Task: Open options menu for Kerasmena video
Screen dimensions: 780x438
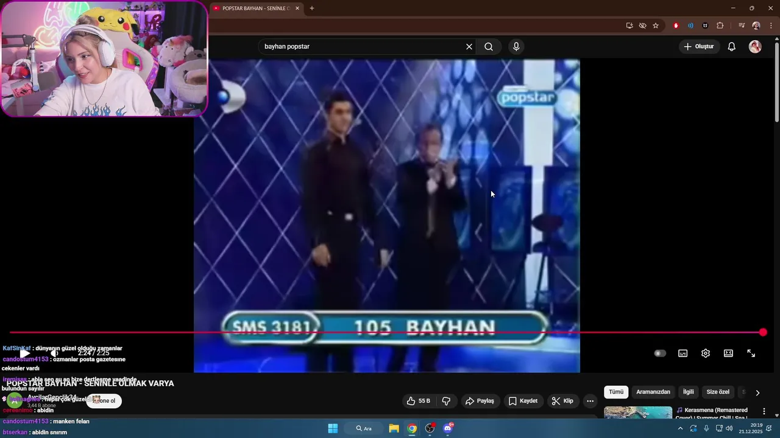Action: coord(764,412)
